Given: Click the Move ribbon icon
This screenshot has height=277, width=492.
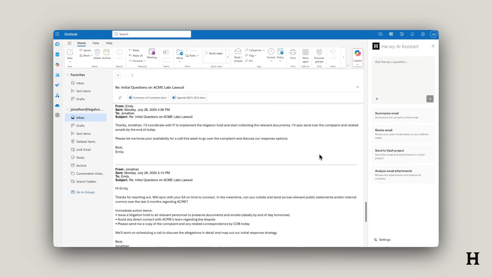Looking at the screenshot, I should coord(180,52).
